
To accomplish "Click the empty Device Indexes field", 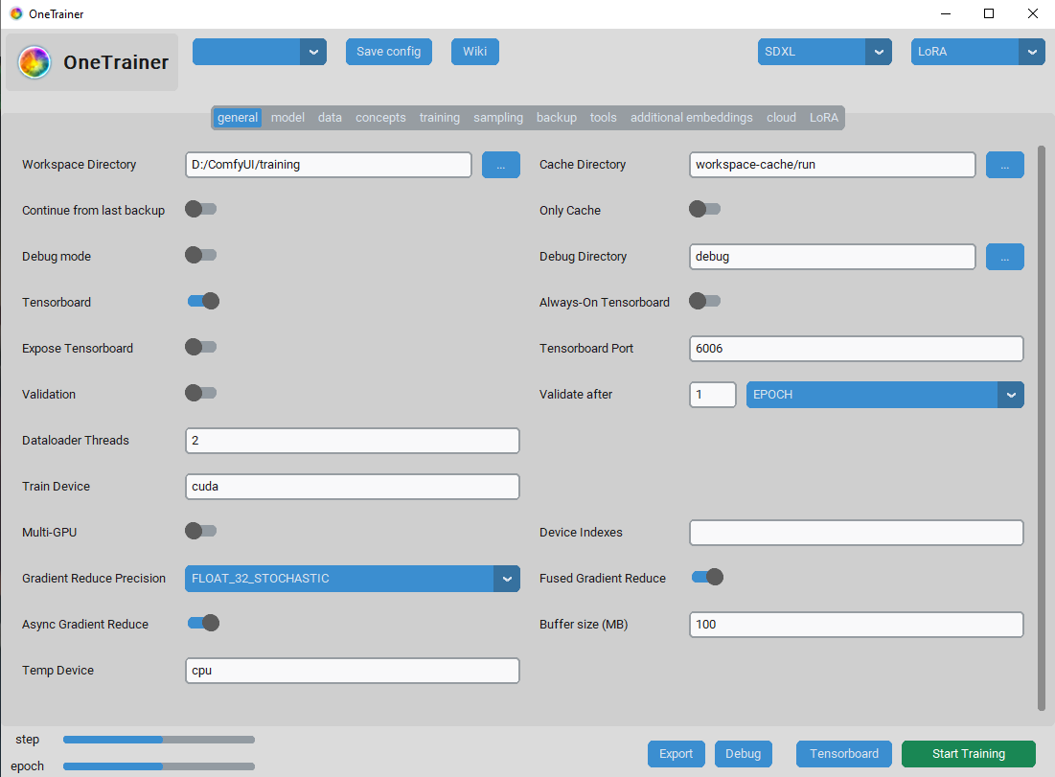I will pos(857,533).
